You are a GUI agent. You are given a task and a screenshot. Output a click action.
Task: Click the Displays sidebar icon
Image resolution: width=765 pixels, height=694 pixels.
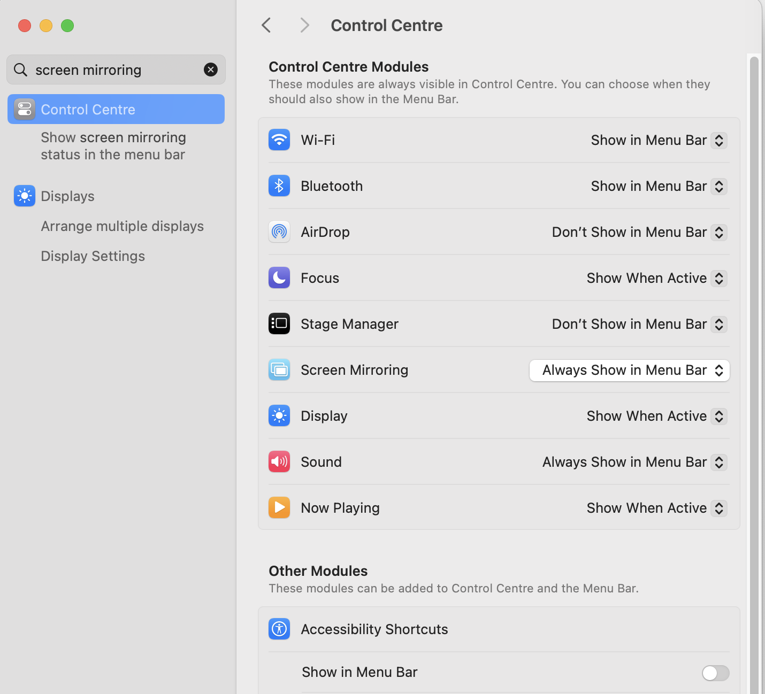point(25,196)
